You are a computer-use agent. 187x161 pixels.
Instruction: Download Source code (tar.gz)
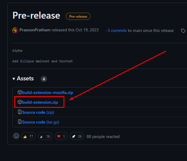[x=40, y=122]
